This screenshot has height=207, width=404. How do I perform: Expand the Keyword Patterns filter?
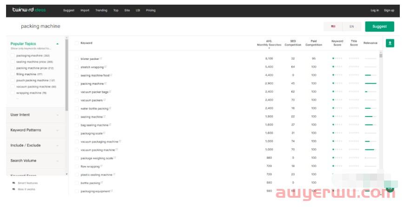(35, 130)
